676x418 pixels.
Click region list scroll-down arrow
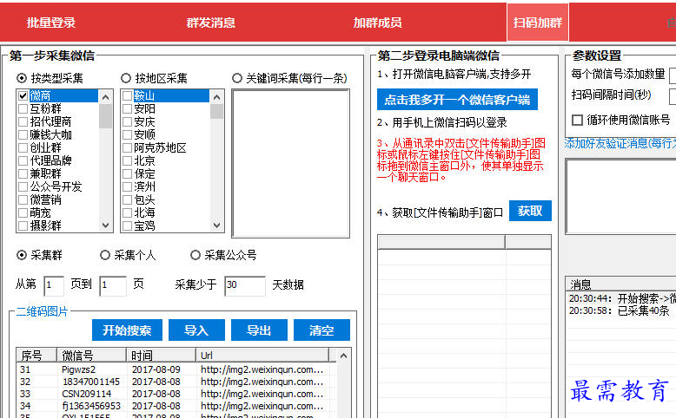(x=217, y=225)
